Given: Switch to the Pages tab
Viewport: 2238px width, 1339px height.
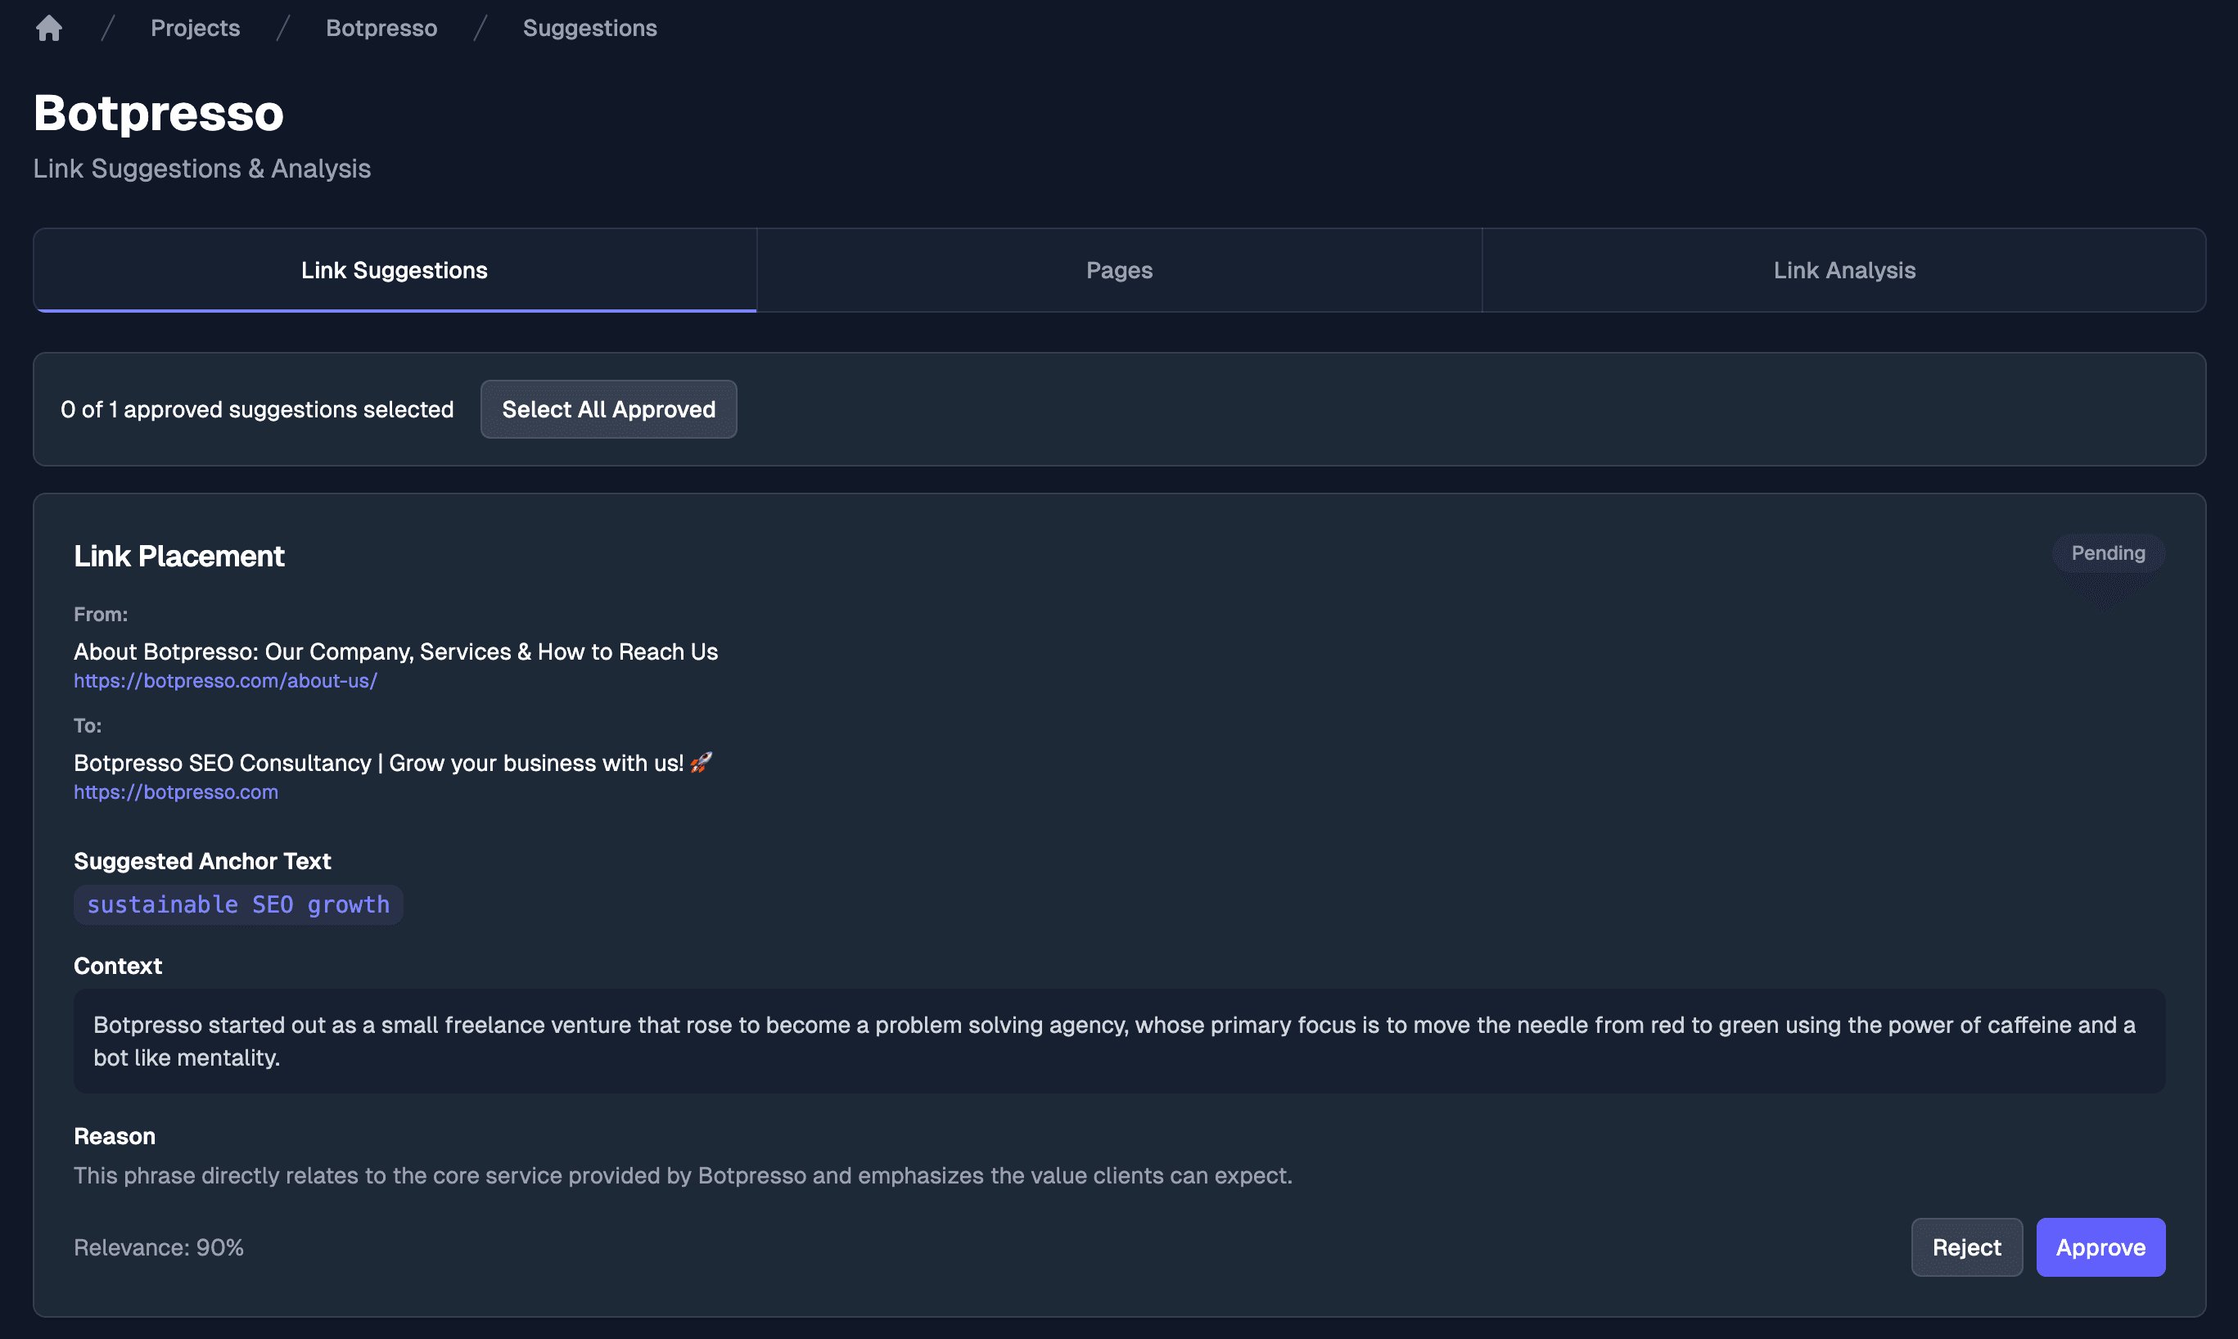Looking at the screenshot, I should (x=1119, y=270).
